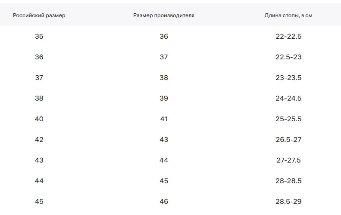This screenshot has width=341, height=215.
Task: Click foot length 26.5-27 cell
Action: [x=288, y=140]
